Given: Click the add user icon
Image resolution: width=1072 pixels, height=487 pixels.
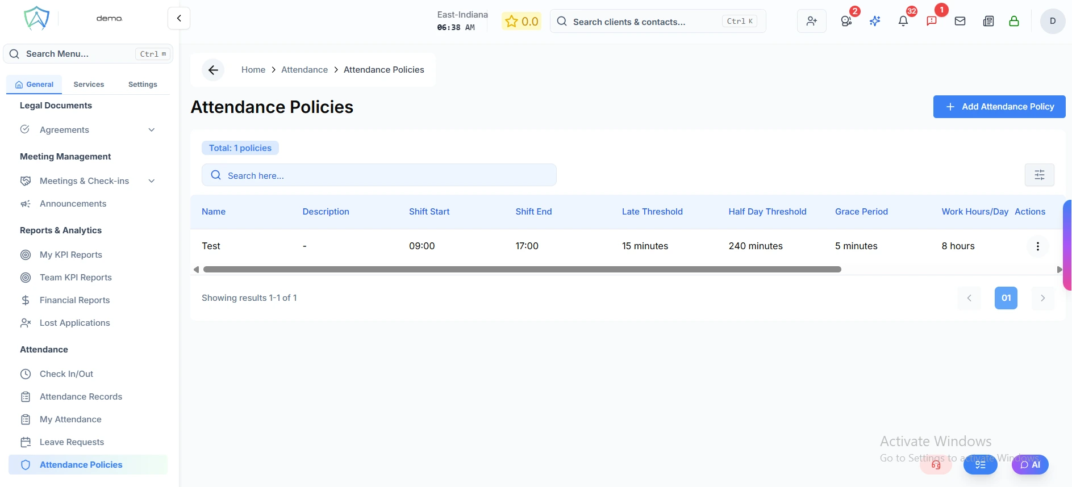Looking at the screenshot, I should 811,22.
